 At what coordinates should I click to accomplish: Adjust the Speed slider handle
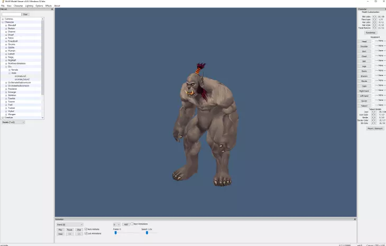tap(147, 233)
